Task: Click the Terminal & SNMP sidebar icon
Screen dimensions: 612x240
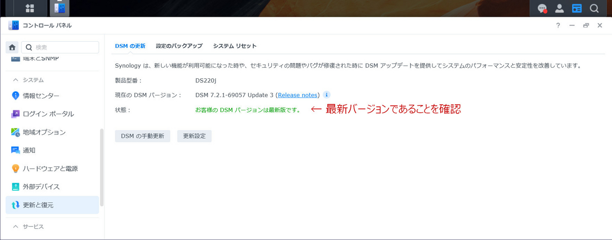Action: [15, 59]
